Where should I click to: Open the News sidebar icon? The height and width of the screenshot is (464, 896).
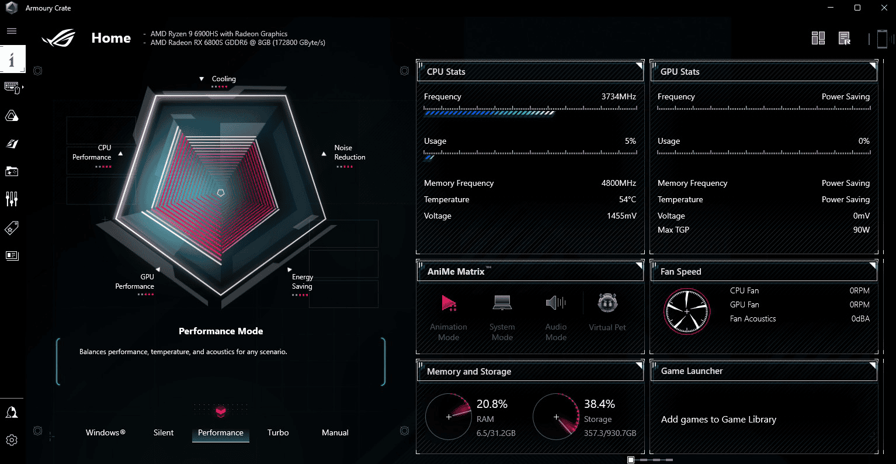(12, 255)
